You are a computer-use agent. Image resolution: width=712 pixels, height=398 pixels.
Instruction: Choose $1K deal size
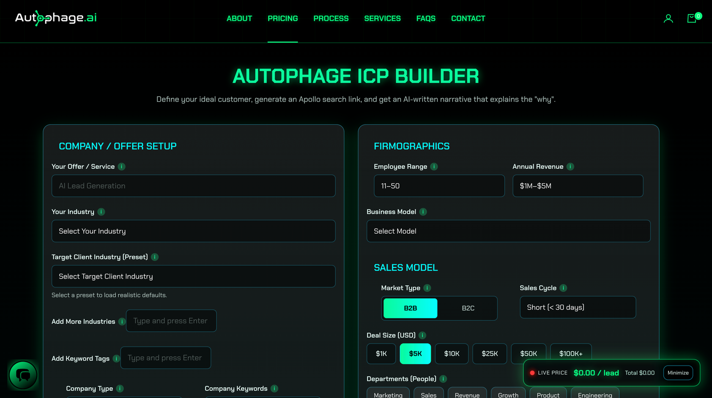click(381, 354)
